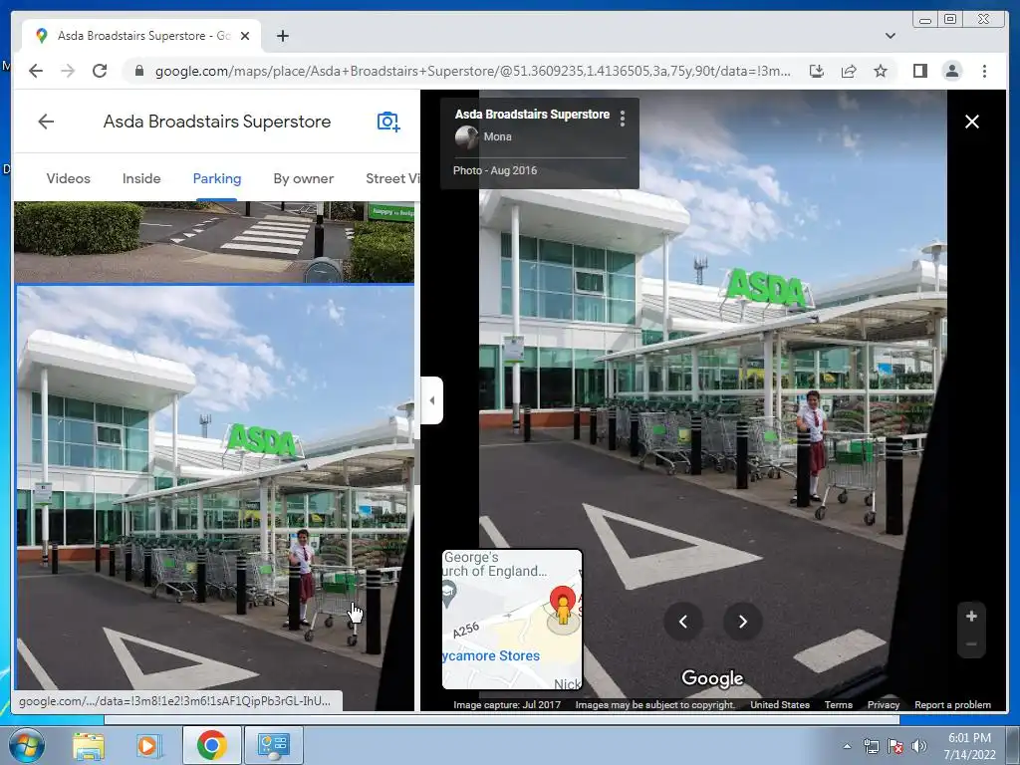This screenshot has height=765, width=1020.
Task: Click the Privacy link
Action: (884, 704)
